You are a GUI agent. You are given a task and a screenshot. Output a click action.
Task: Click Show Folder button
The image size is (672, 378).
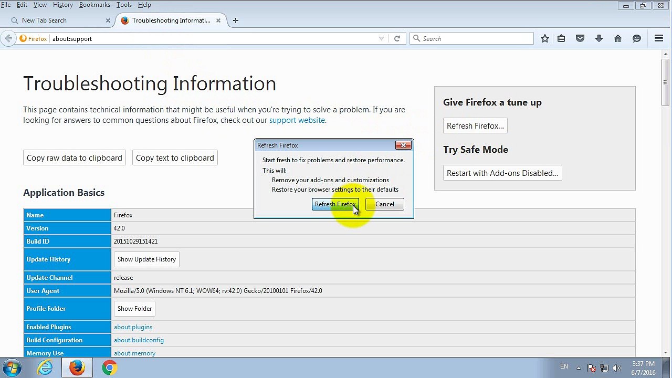point(134,309)
